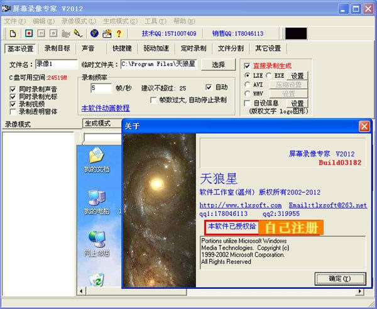Screen dimensions: 377x309
Task: Switch to the 其它设置 tab
Action: 268,48
